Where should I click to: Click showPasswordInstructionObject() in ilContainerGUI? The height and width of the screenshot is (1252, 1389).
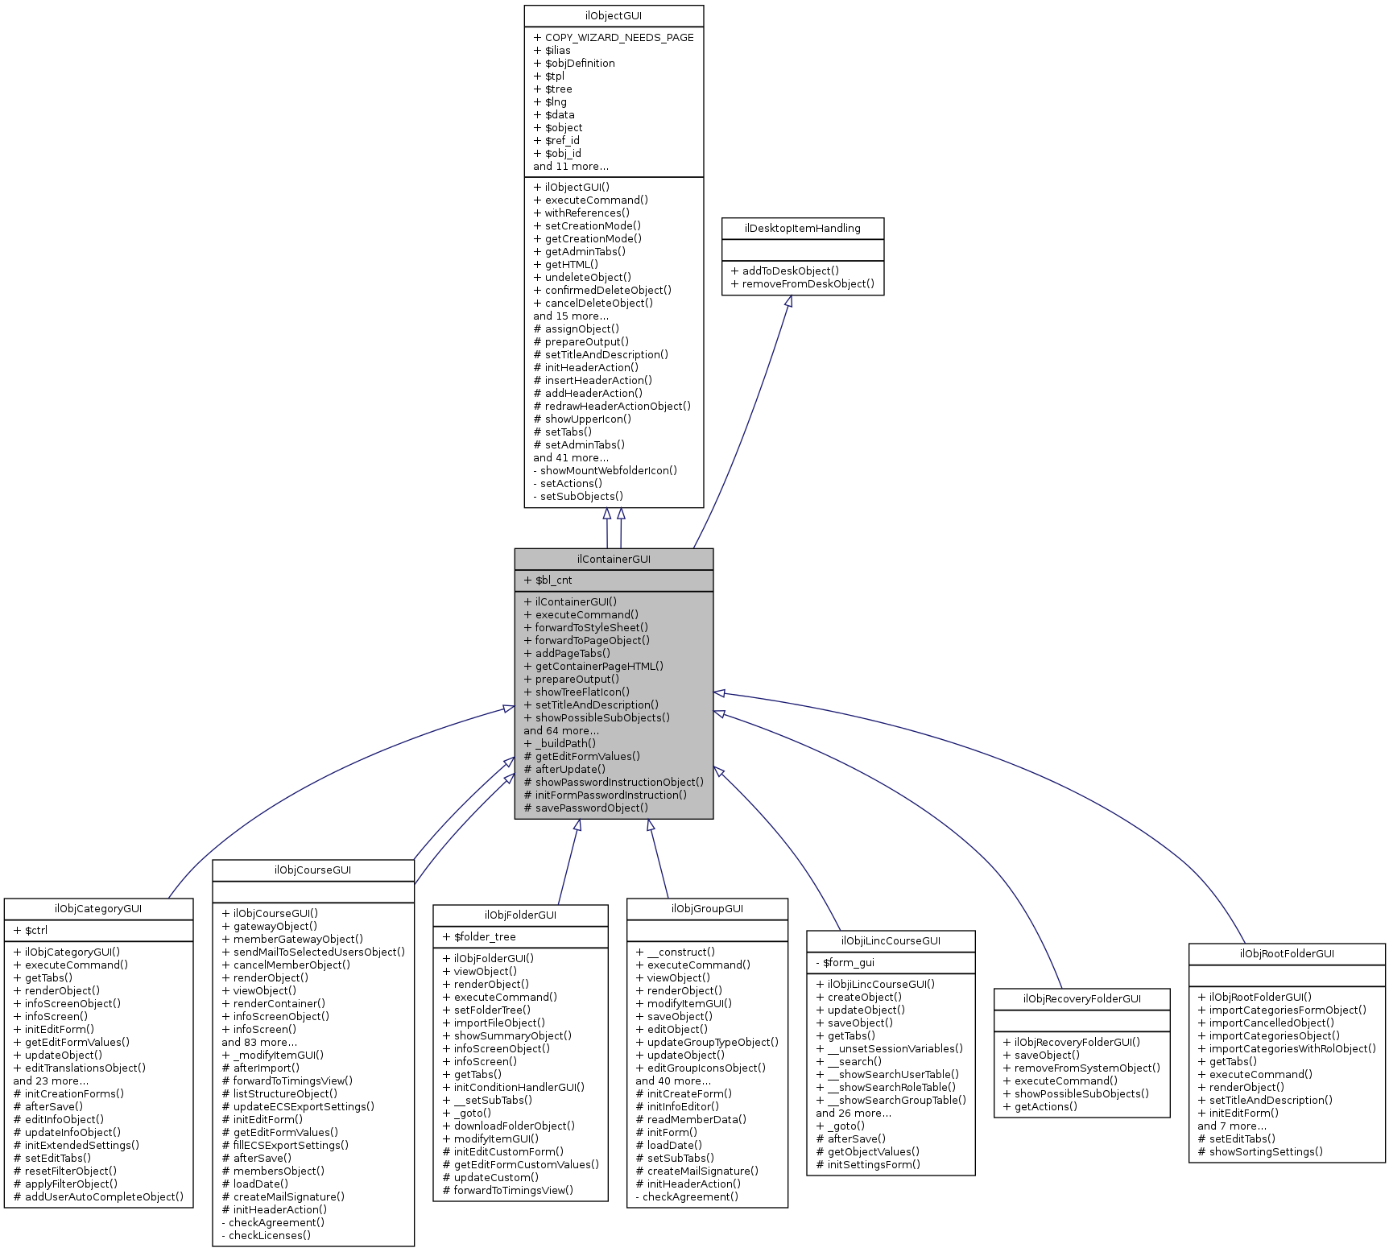614,782
